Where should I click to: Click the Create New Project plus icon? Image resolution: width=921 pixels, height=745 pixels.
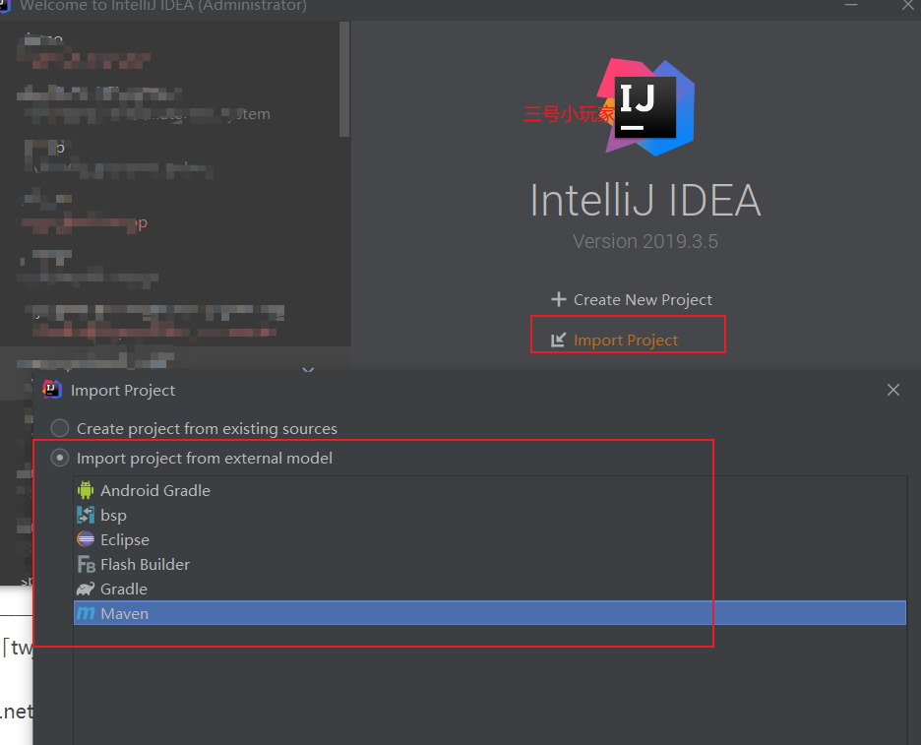click(559, 299)
